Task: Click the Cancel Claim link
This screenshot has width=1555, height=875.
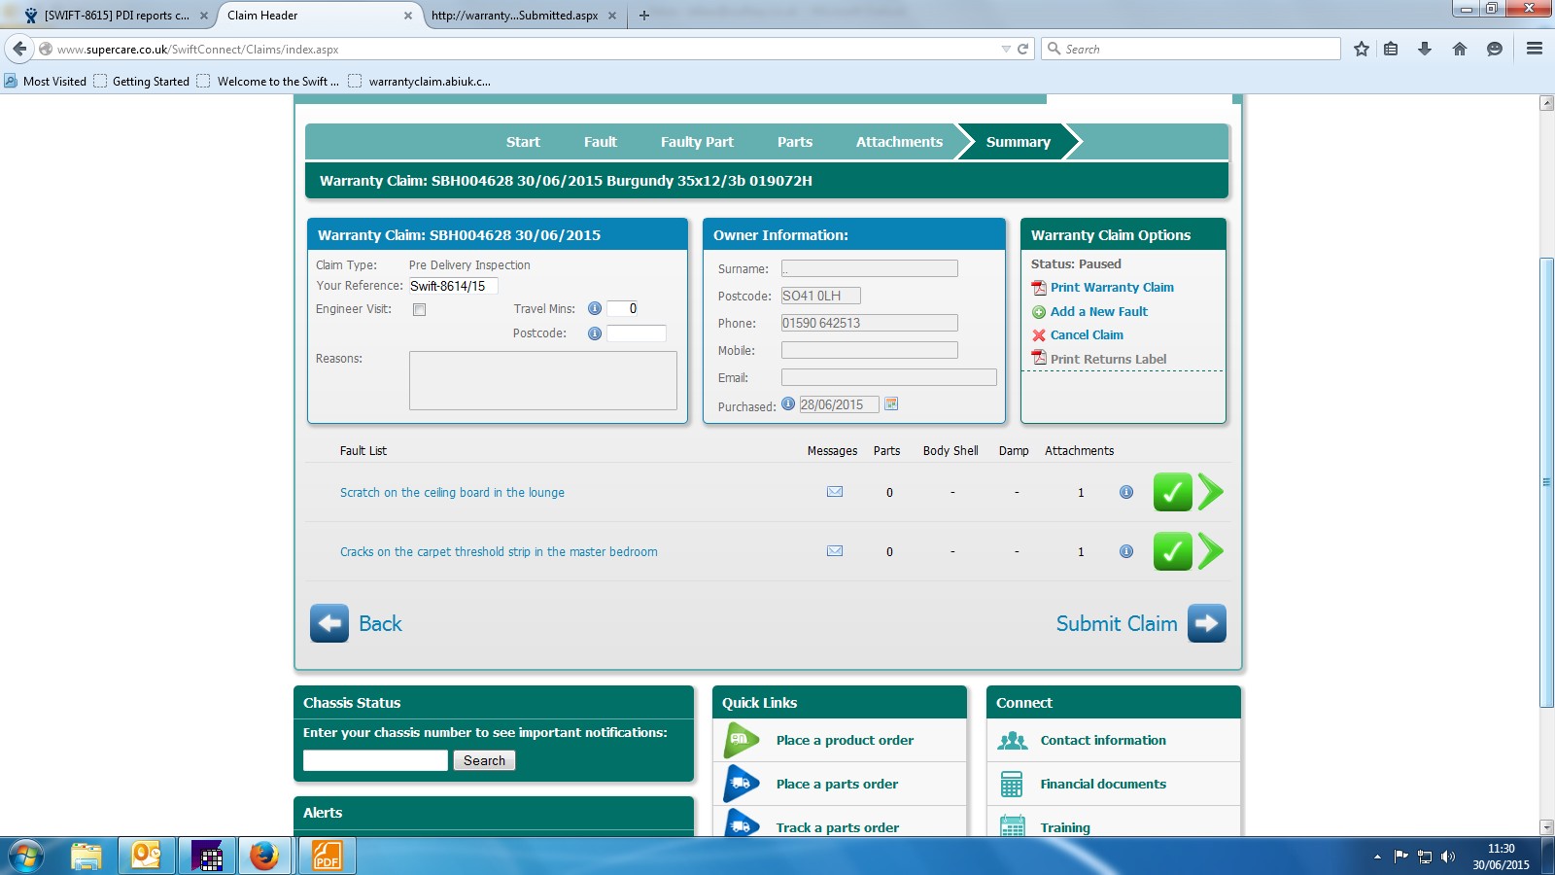Action: (x=1087, y=335)
